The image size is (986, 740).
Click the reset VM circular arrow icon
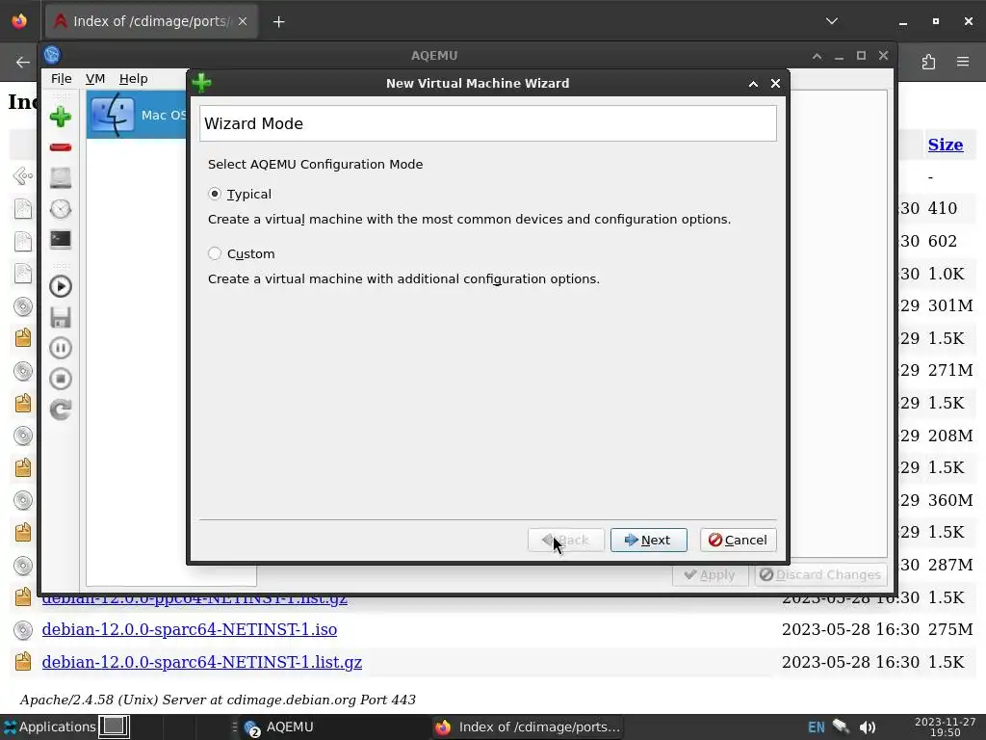tap(61, 410)
